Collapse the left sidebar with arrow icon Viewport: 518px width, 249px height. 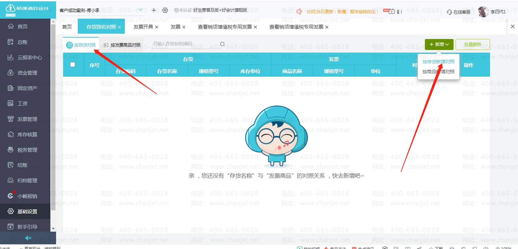(28, 238)
